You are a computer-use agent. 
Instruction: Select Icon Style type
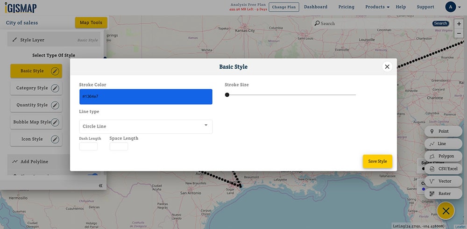[36, 139]
